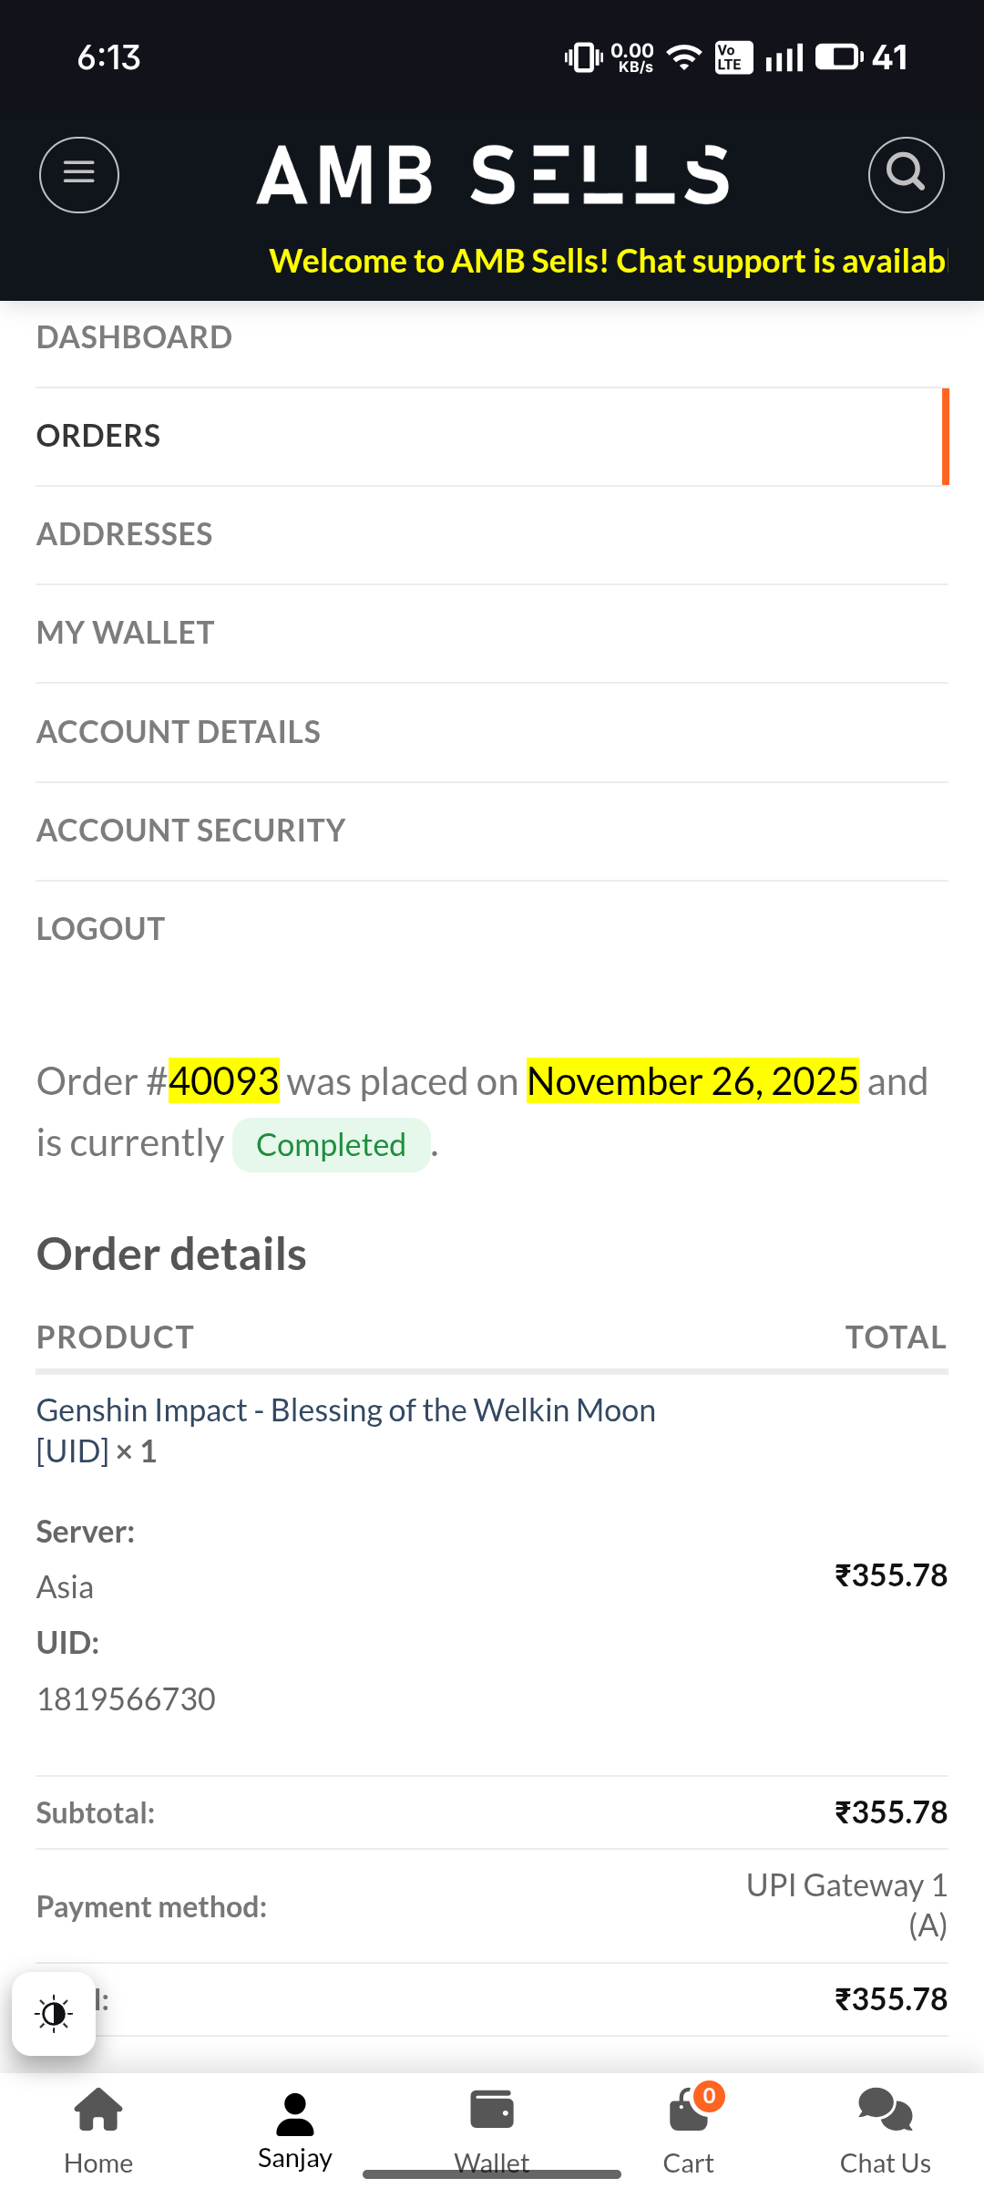Screen dimensions: 984x2199
Task: Open the Addresses menu item
Action: point(125,534)
